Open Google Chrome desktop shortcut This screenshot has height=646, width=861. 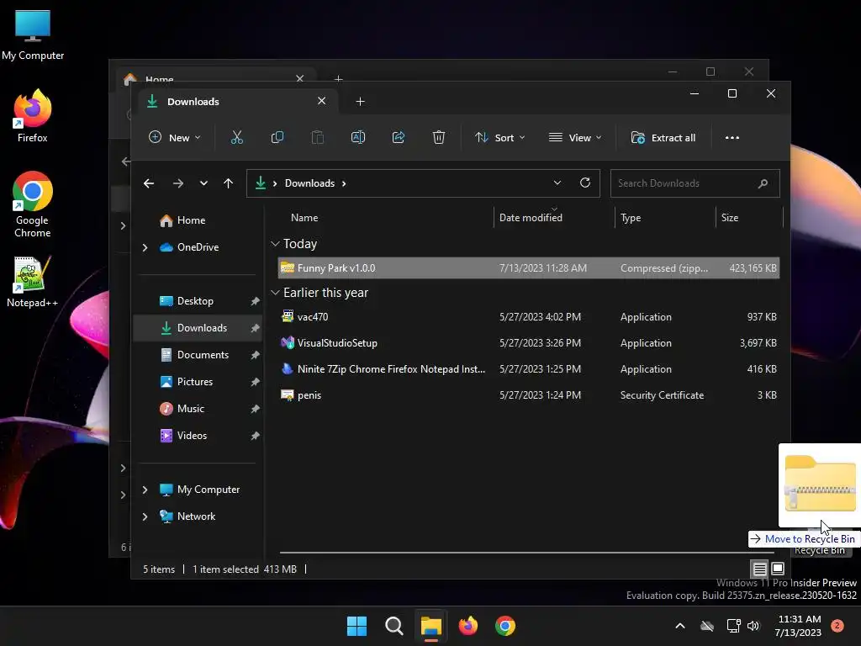pos(33,204)
